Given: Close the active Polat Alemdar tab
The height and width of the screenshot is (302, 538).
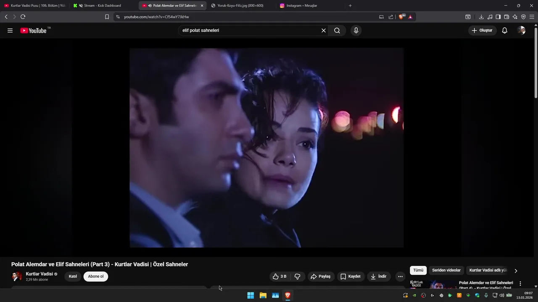Looking at the screenshot, I should (202, 5).
